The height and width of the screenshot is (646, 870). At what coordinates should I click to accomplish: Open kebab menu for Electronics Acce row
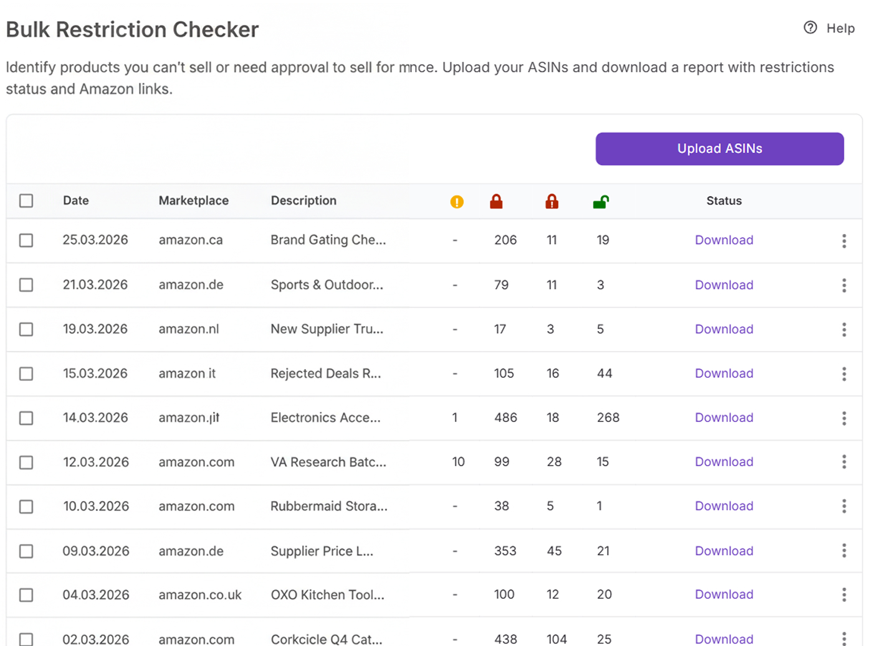844,418
